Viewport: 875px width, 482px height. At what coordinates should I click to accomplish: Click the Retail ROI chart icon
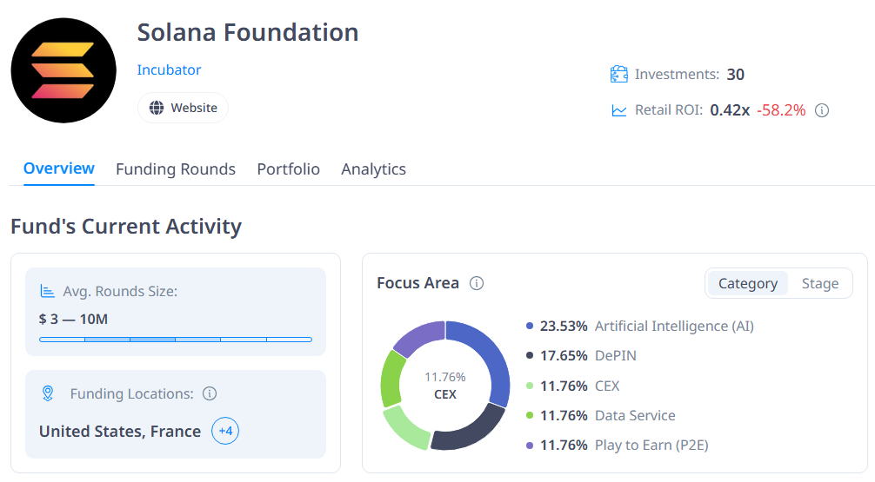pyautogui.click(x=619, y=110)
